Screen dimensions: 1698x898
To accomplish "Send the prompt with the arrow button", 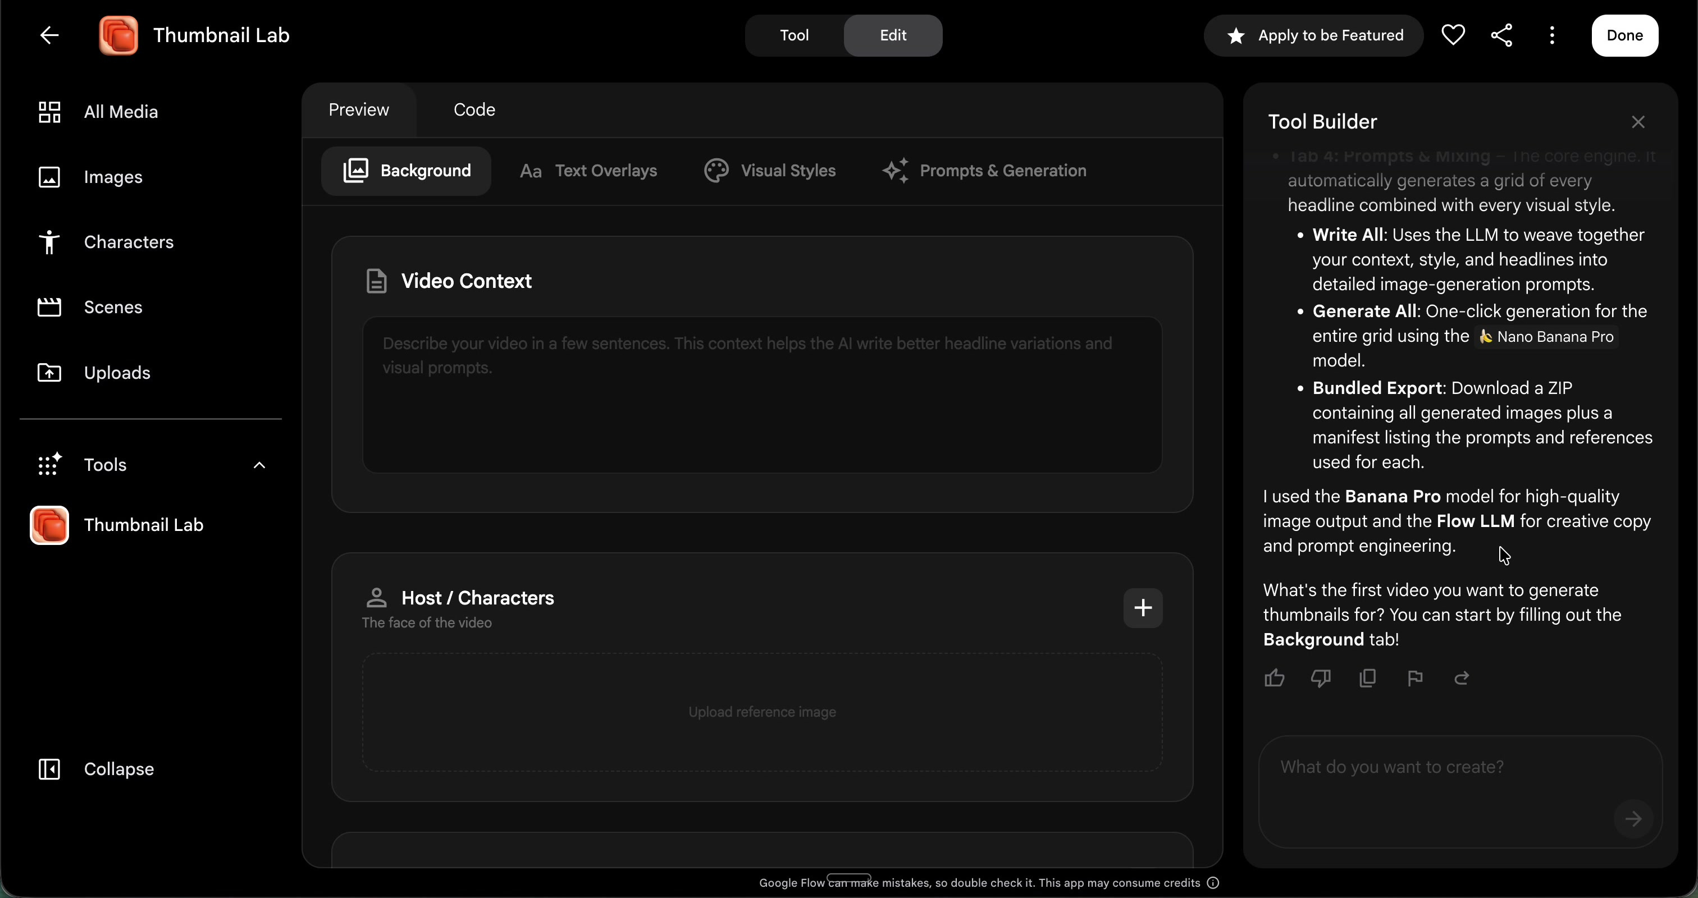I will click(1633, 819).
